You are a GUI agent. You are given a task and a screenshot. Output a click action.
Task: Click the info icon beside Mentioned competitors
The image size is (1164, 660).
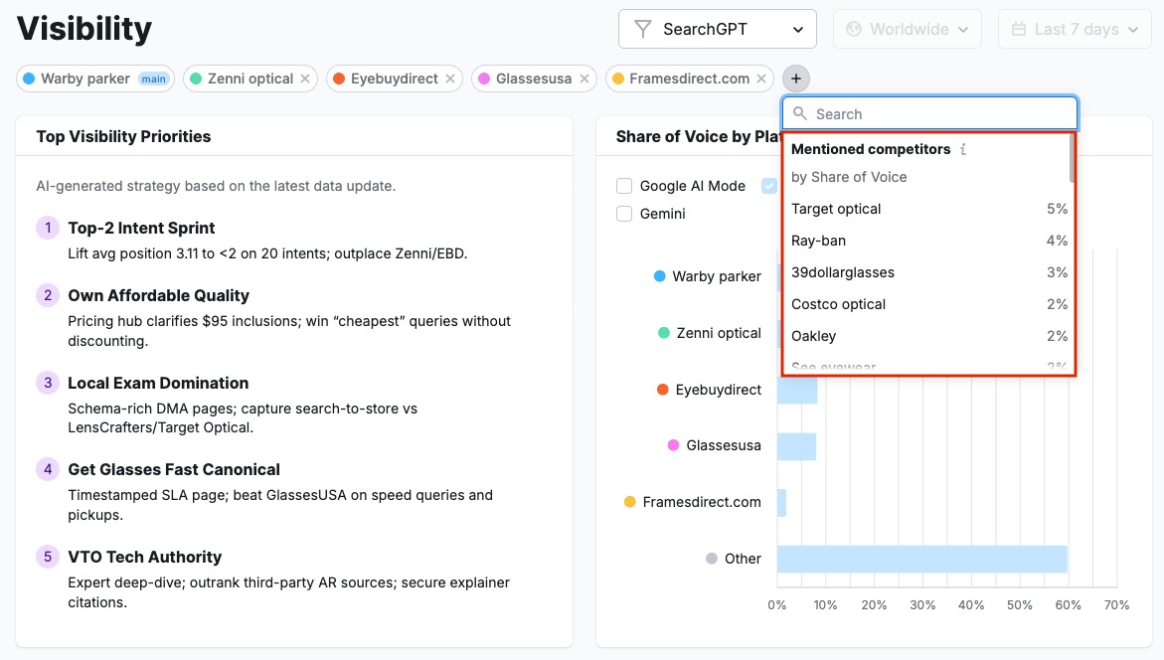[x=963, y=149]
